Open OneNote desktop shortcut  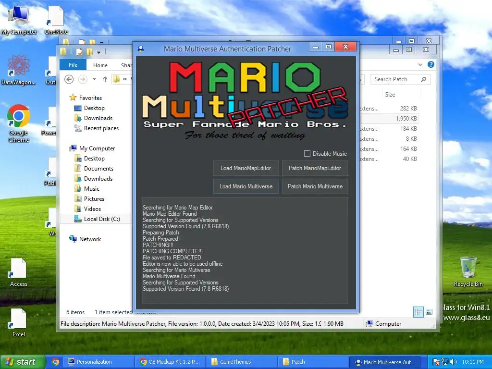[56, 20]
